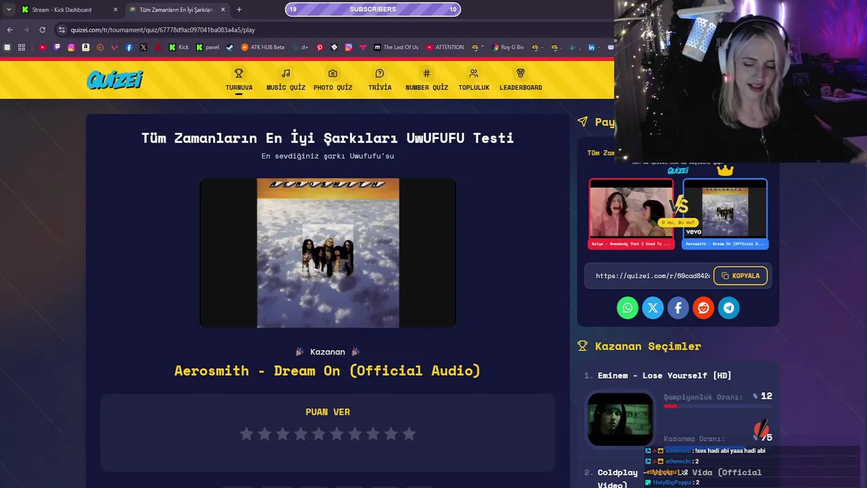Click the Aerosmith album cover image
Screen dimensions: 867x488
328,253
